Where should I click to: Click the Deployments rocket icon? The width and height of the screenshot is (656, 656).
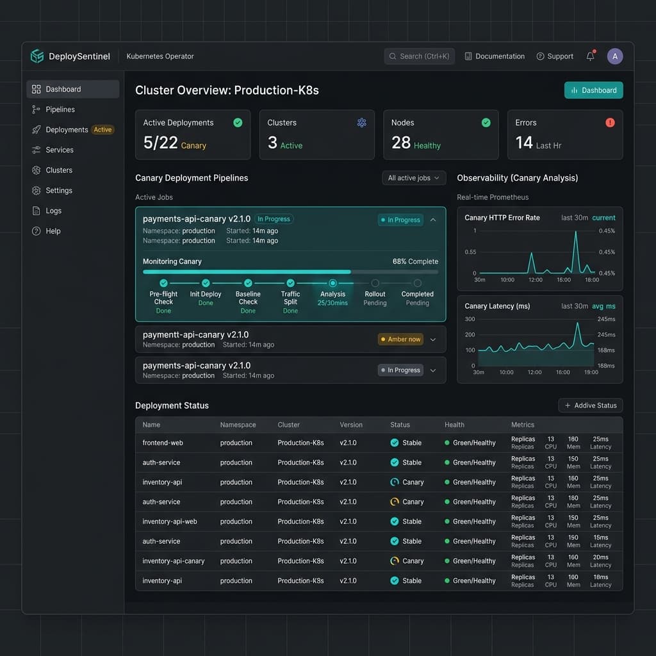pyautogui.click(x=37, y=129)
